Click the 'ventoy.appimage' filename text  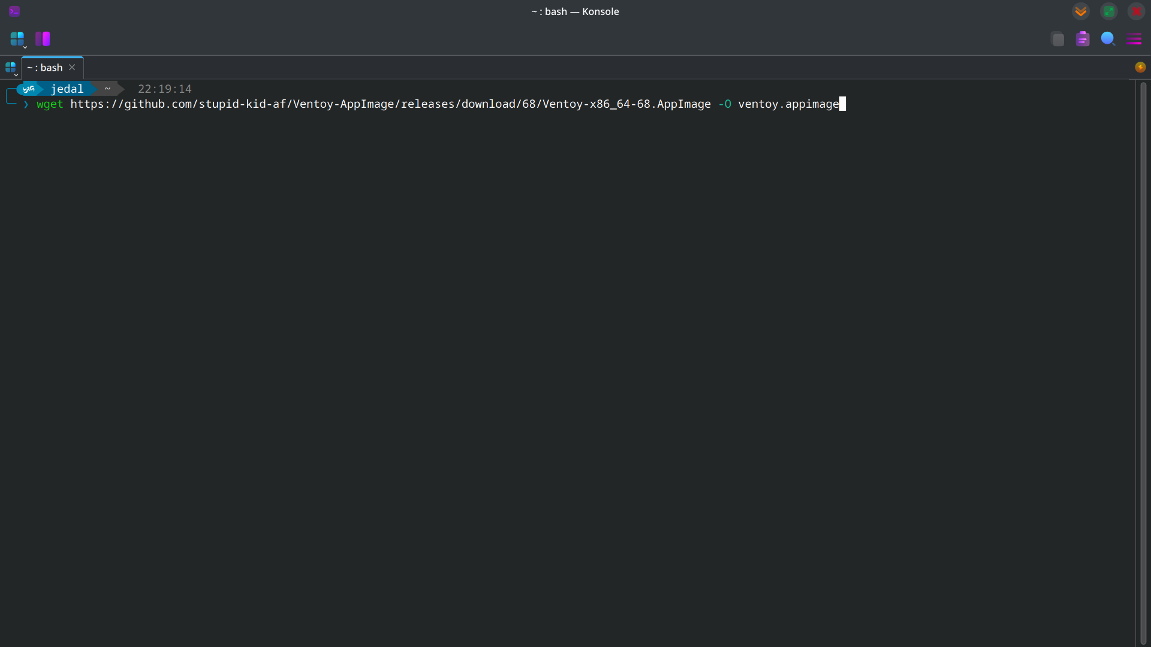[788, 104]
